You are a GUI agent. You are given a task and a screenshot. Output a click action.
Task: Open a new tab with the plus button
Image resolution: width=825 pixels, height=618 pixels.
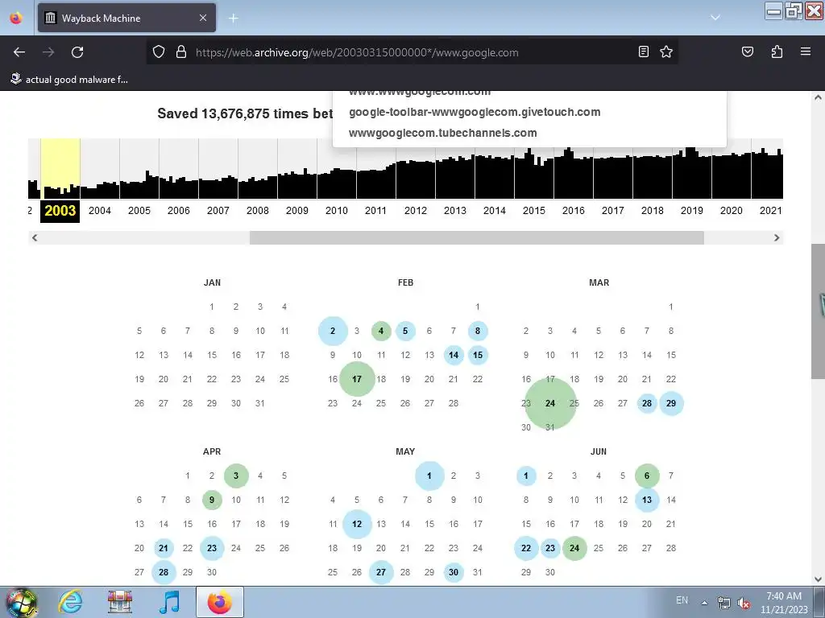(x=233, y=19)
